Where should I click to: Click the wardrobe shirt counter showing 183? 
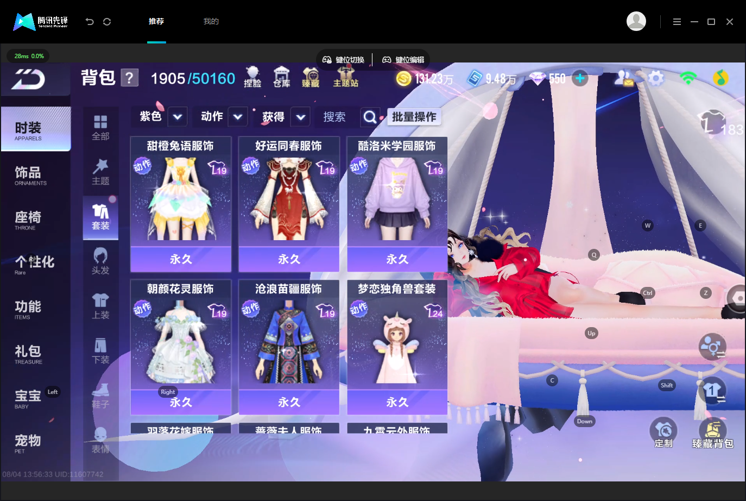[720, 123]
